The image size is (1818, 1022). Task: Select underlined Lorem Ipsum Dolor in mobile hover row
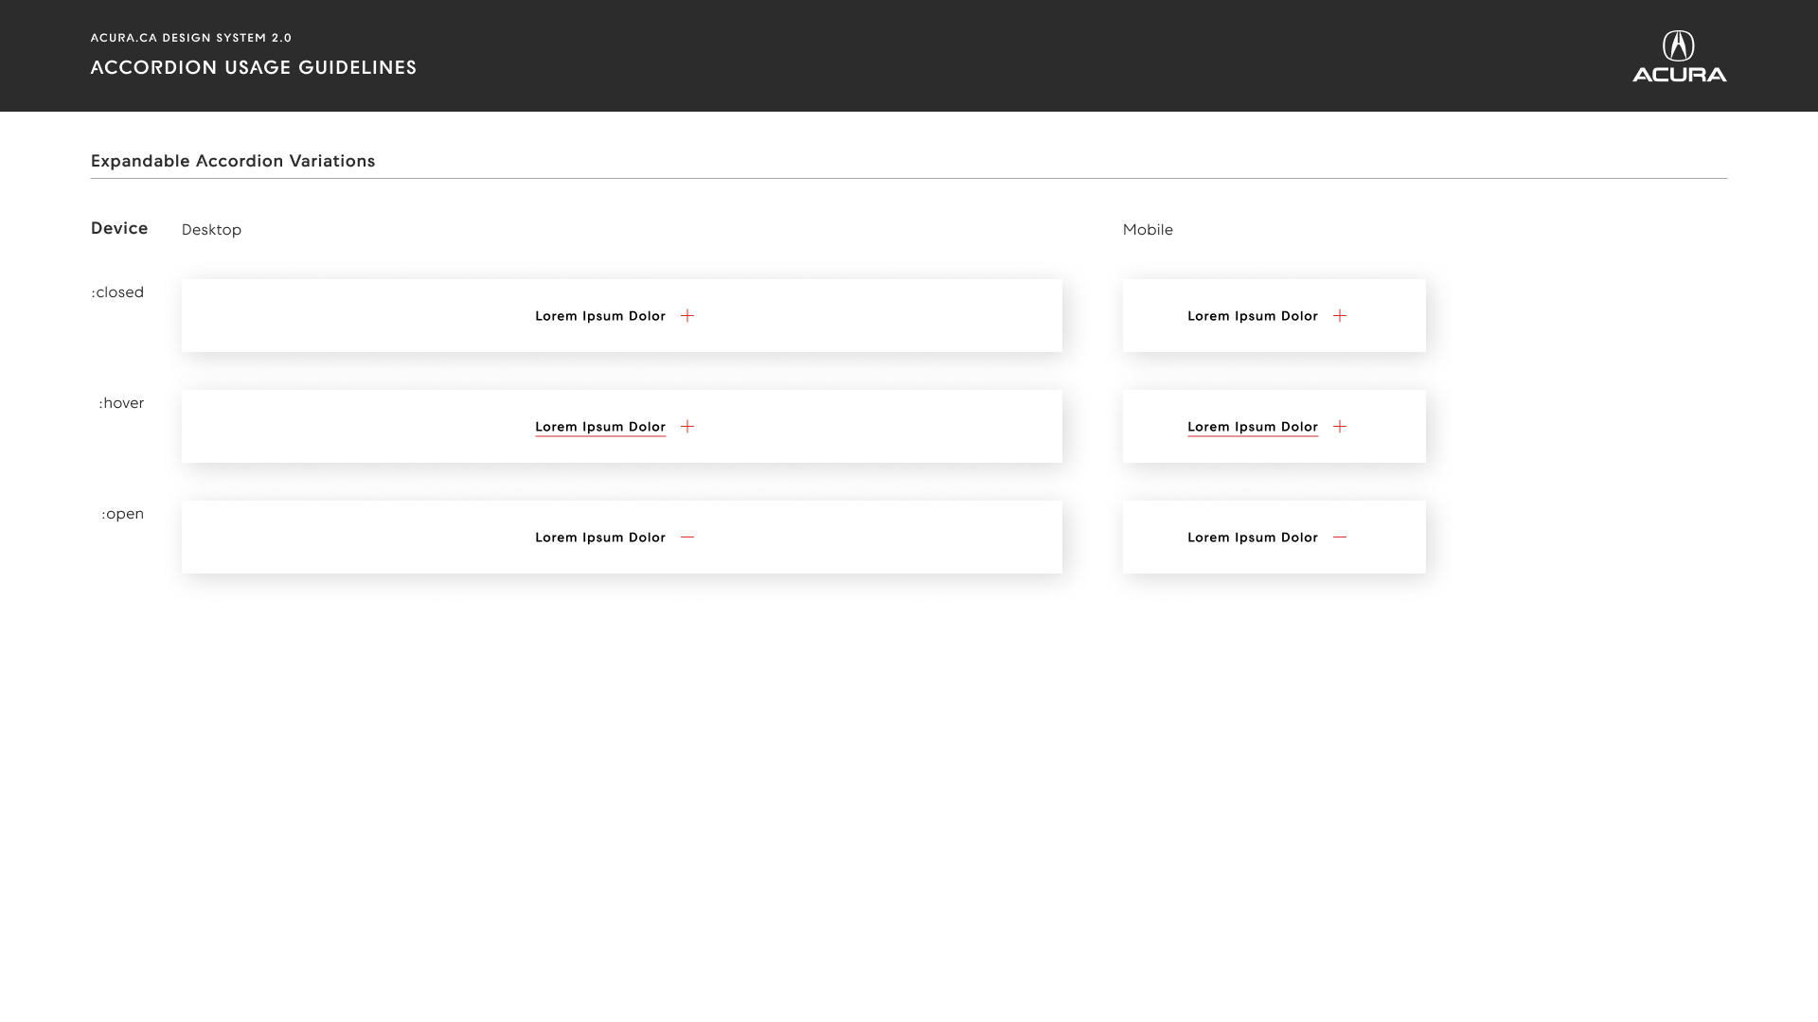pos(1253,428)
